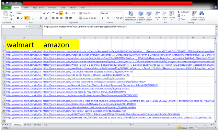Toggle Italic formatting
Viewport: 219px width, 131px height.
point(21,18)
